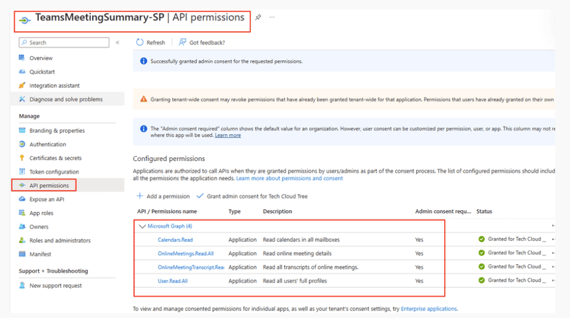Click New support request in sidebar
The width and height of the screenshot is (570, 318).
(x=55, y=286)
